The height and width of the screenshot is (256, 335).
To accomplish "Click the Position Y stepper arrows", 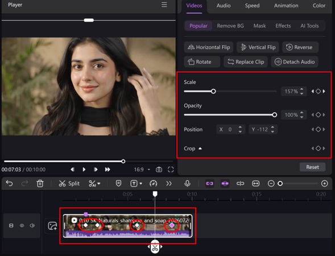I will click(x=272, y=130).
